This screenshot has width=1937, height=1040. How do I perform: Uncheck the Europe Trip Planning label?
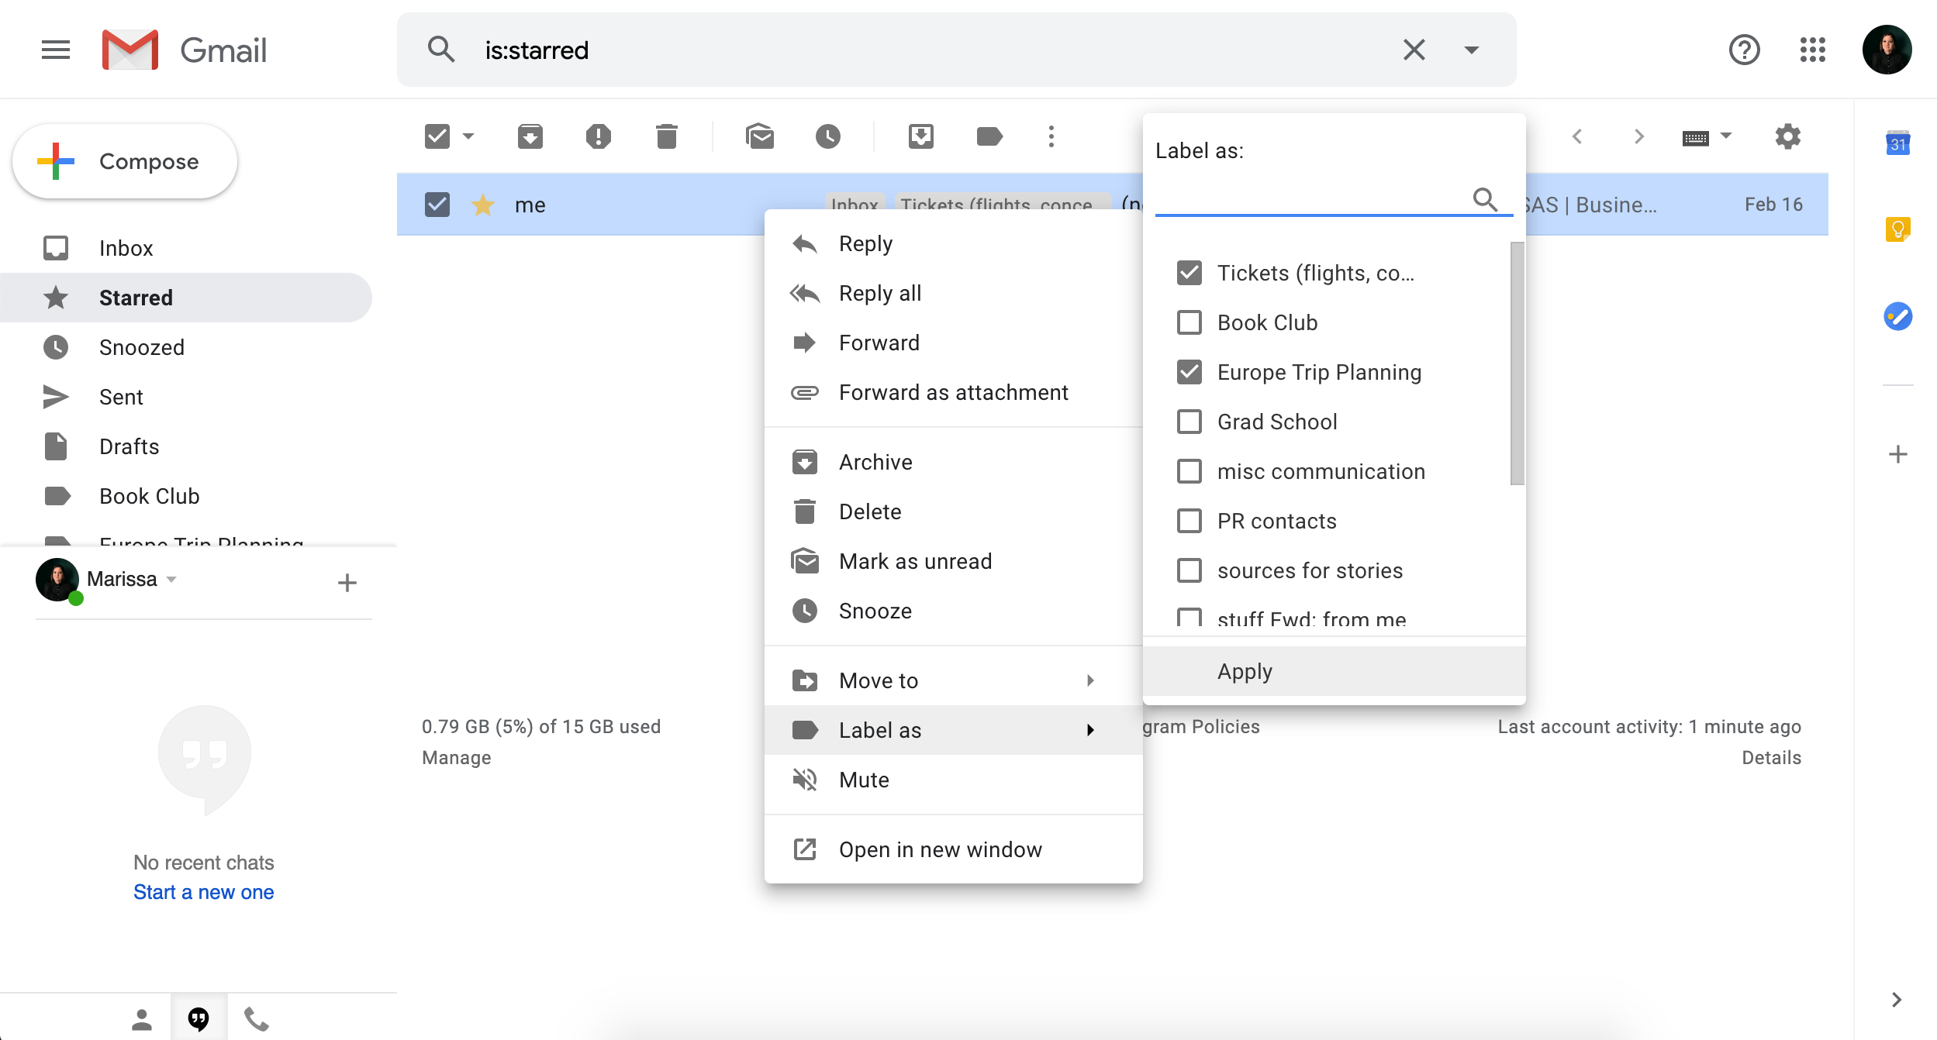[1189, 372]
